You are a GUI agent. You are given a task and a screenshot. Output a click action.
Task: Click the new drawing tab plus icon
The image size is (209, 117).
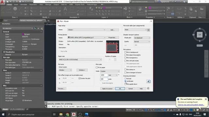click(49, 20)
